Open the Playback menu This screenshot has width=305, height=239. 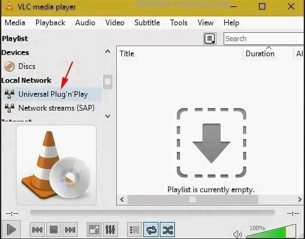(50, 23)
